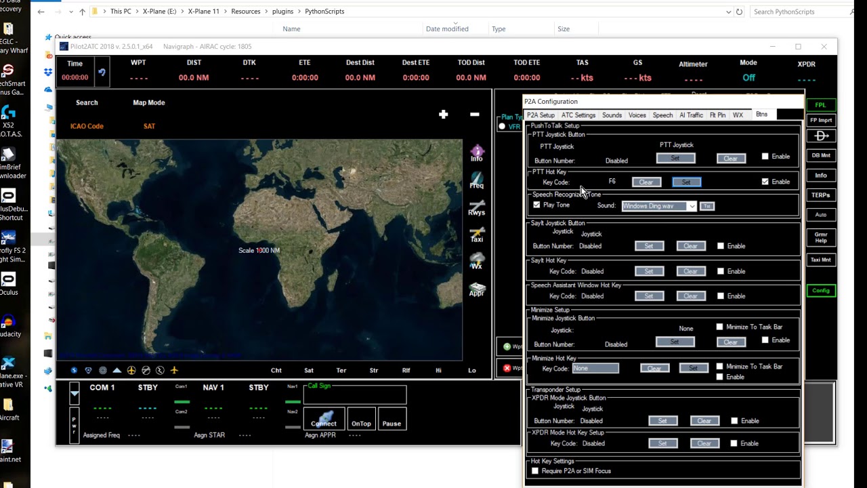The image size is (867, 488).
Task: Click the FPL button
Action: [x=821, y=105]
